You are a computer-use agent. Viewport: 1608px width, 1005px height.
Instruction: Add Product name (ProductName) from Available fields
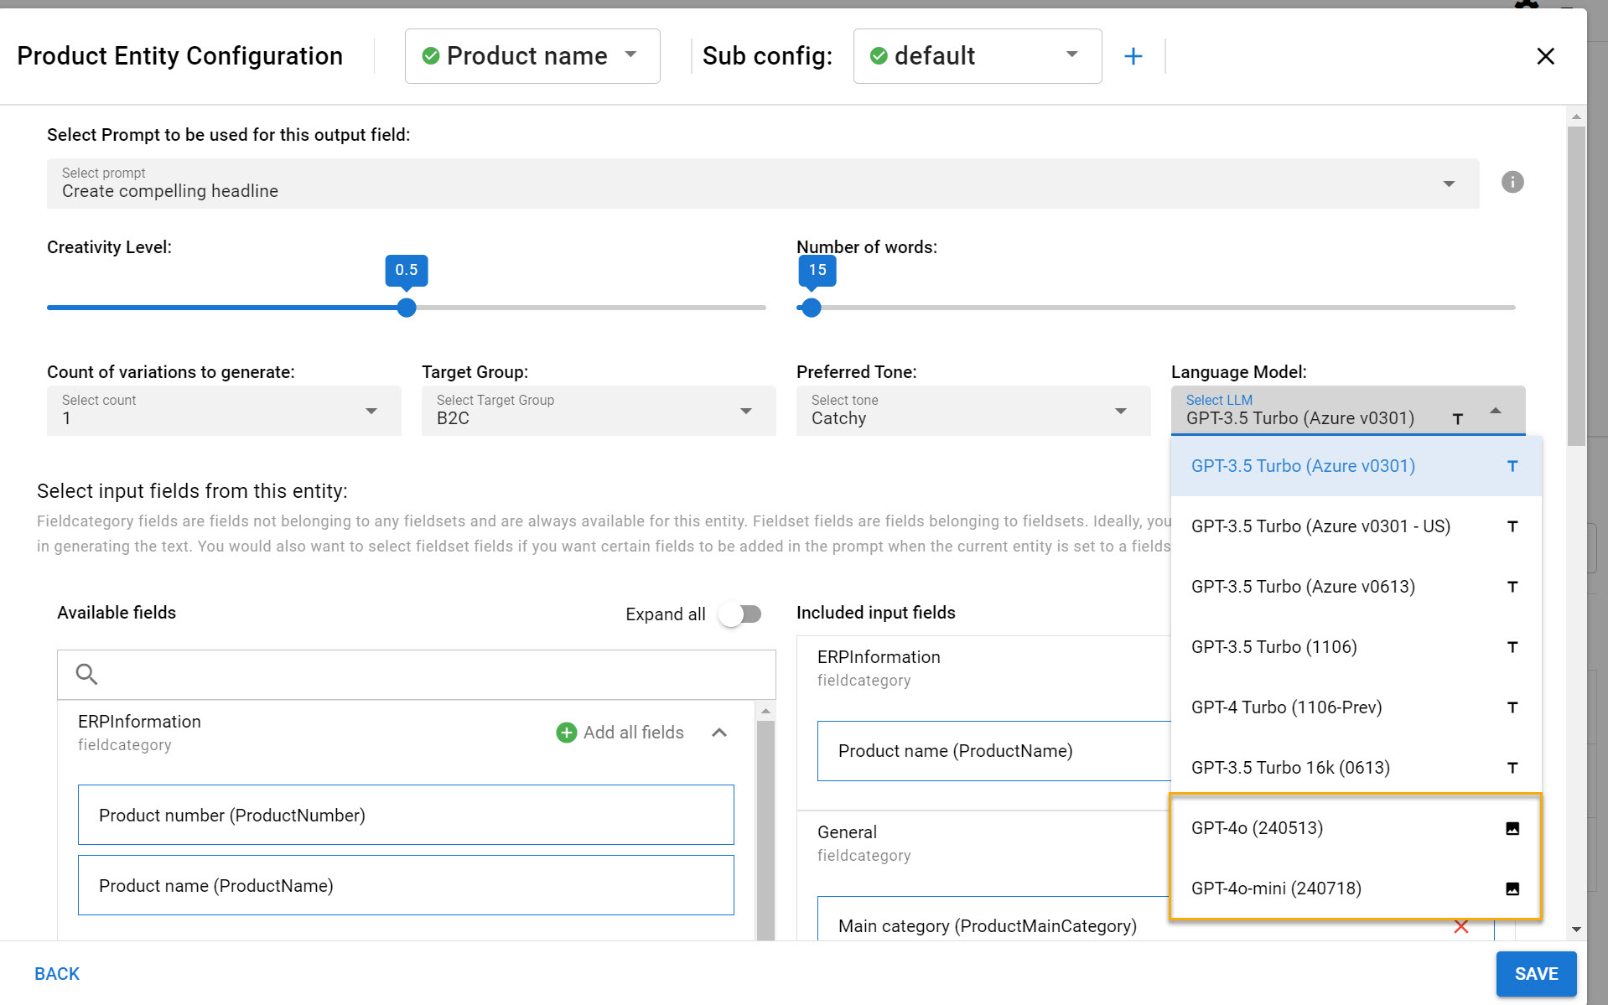(x=406, y=885)
